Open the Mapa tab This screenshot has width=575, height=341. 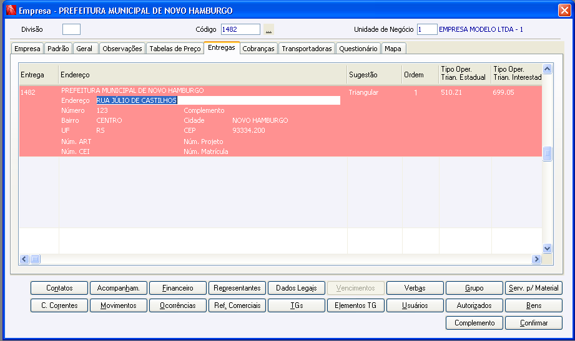click(x=393, y=49)
